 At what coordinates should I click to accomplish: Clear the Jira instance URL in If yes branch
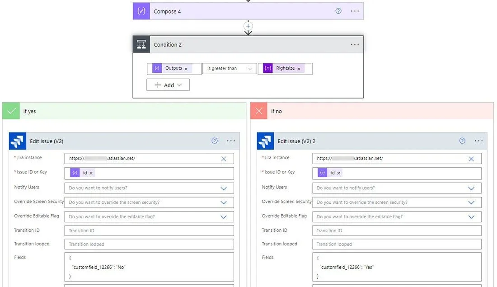coord(224,159)
